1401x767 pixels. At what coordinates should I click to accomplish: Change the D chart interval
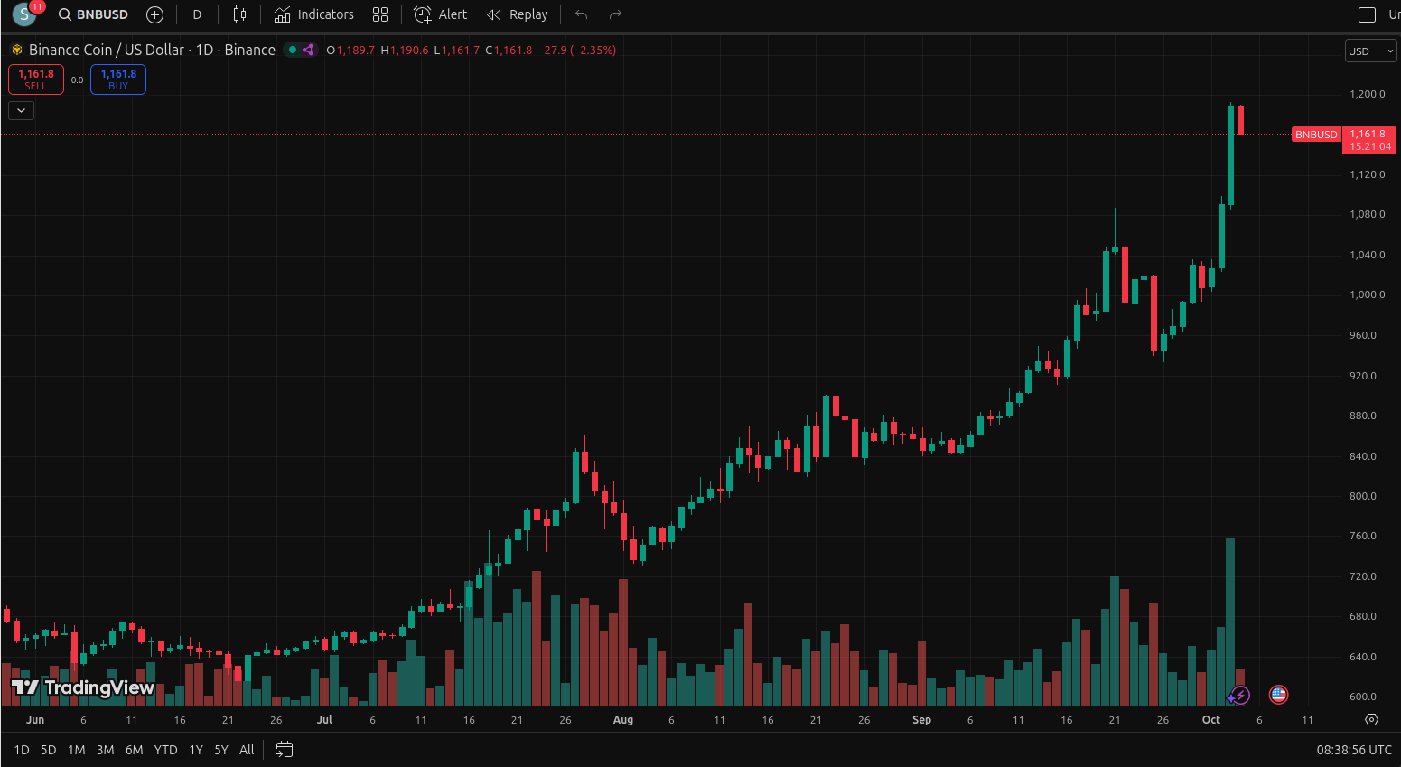coord(197,14)
